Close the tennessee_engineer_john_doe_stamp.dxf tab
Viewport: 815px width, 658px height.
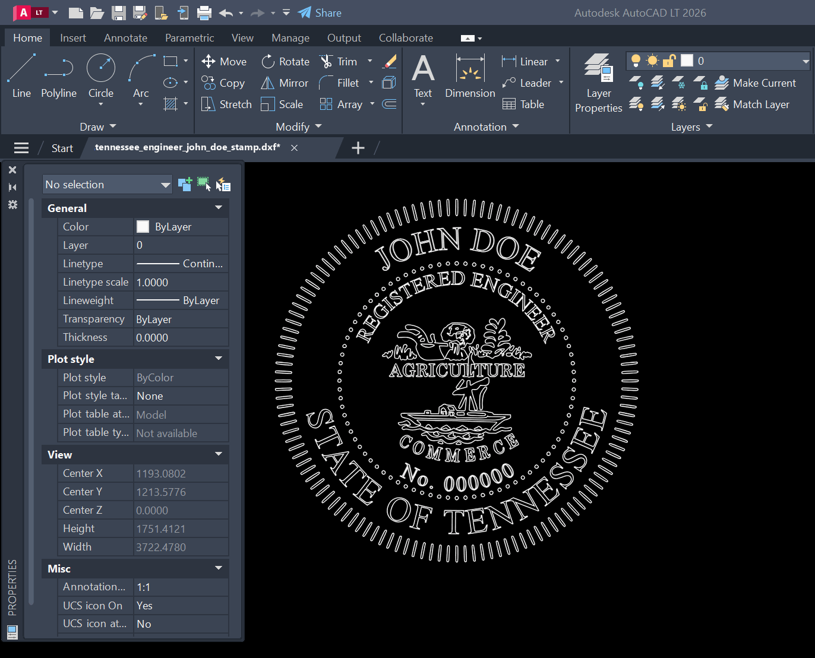coord(294,148)
